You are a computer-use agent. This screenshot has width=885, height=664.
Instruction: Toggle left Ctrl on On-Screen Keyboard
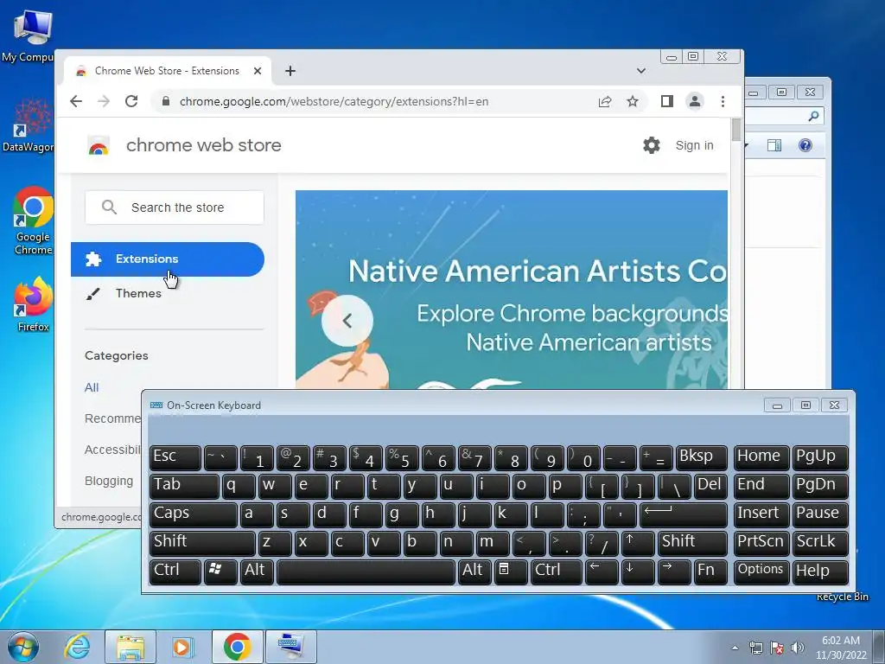click(x=175, y=571)
